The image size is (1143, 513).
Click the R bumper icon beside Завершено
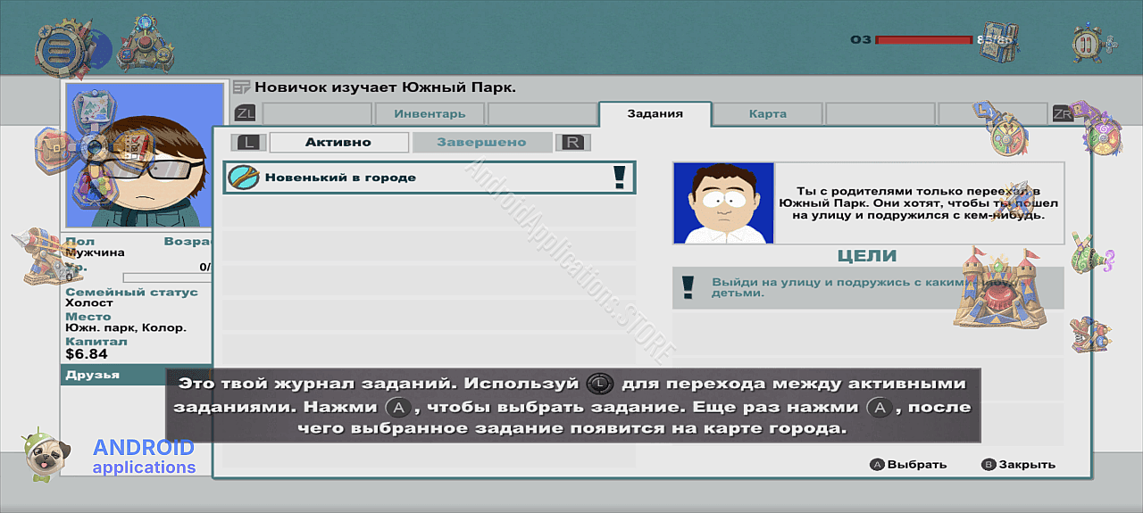573,142
